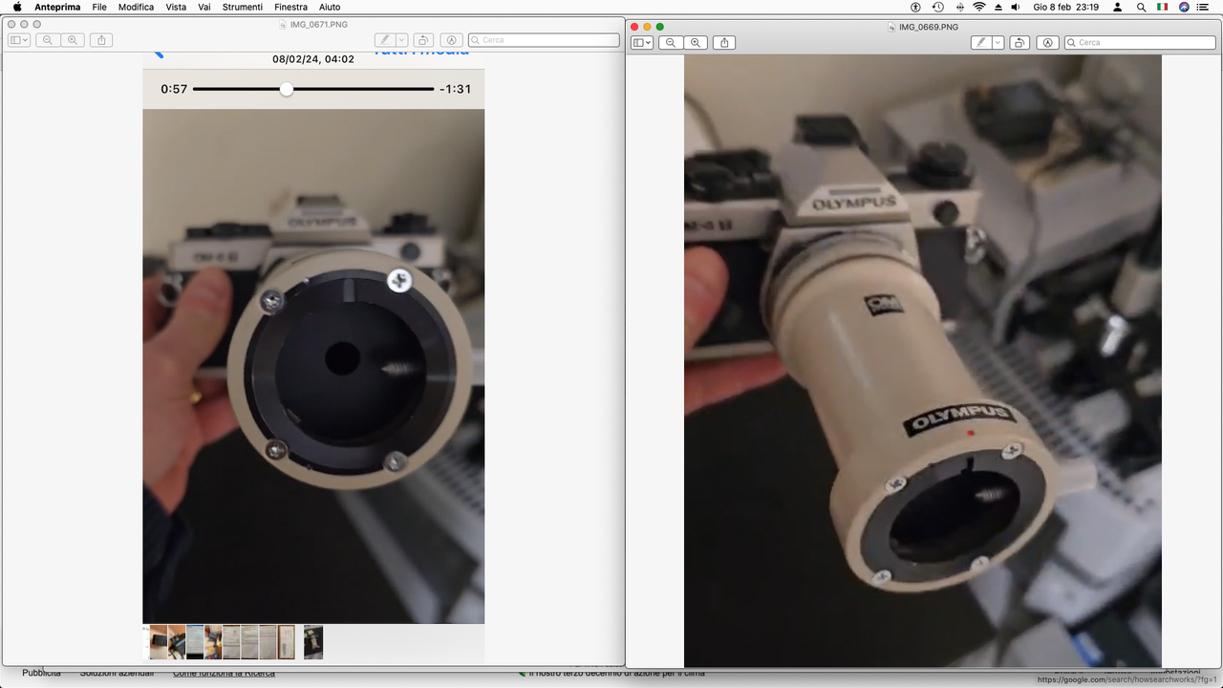The width and height of the screenshot is (1223, 688).
Task: Select the first hand-holding-device thumbnail in filmstrip
Action: pos(159,642)
